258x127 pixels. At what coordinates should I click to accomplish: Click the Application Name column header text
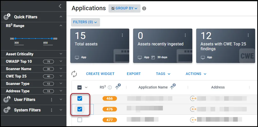pyautogui.click(x=153, y=87)
